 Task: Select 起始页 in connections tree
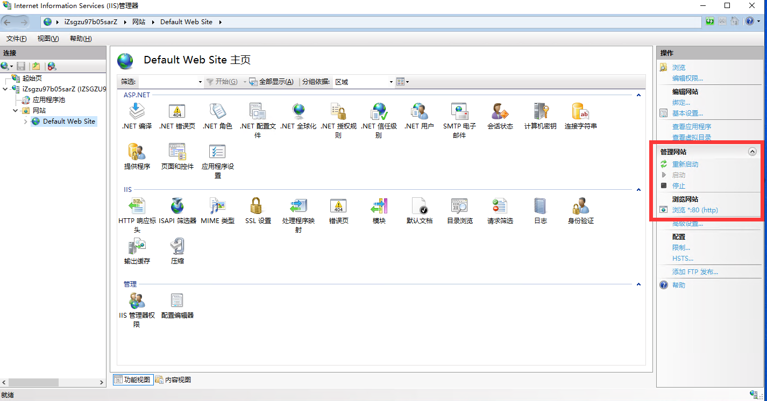(x=32, y=78)
